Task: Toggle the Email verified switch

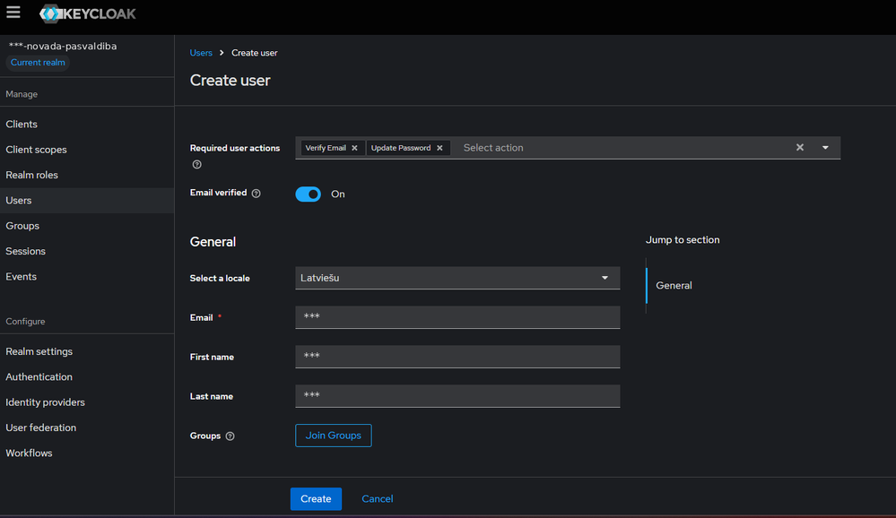Action: point(308,194)
